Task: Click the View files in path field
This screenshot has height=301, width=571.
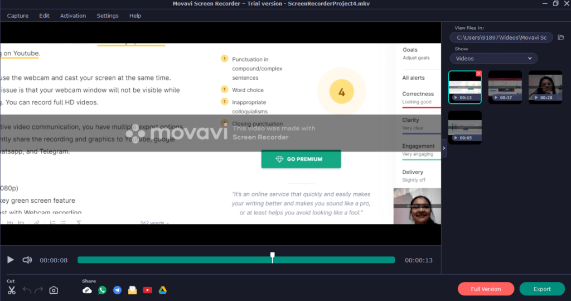Action: (501, 37)
